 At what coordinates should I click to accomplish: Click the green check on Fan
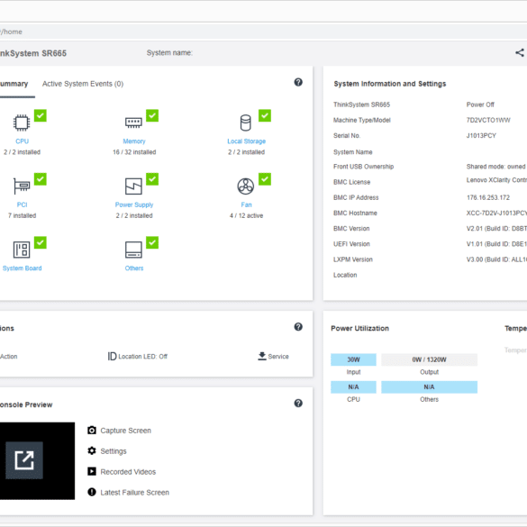pyautogui.click(x=265, y=179)
